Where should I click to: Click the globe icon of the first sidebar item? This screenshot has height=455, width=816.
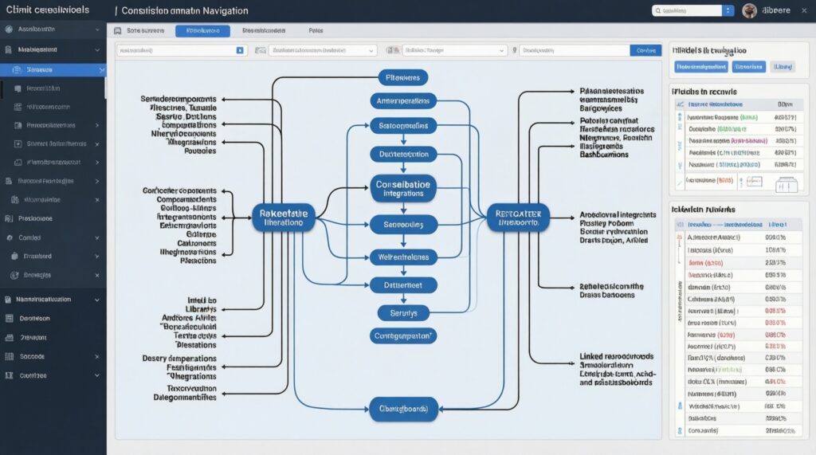pos(10,29)
